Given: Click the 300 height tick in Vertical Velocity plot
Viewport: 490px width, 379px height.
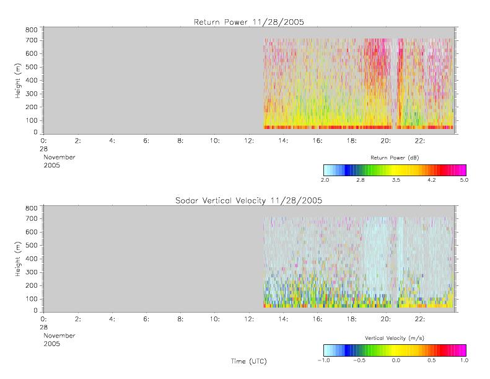Looking at the screenshot, I should [31, 272].
